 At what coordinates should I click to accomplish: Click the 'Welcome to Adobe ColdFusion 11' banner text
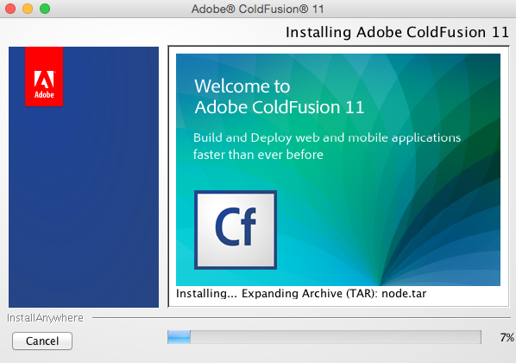coord(279,97)
